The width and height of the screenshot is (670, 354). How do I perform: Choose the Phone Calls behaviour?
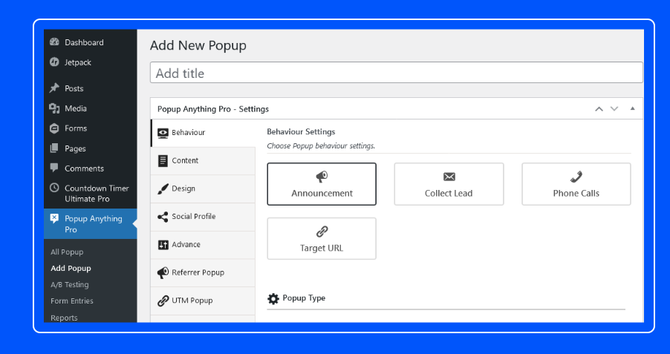pos(576,184)
